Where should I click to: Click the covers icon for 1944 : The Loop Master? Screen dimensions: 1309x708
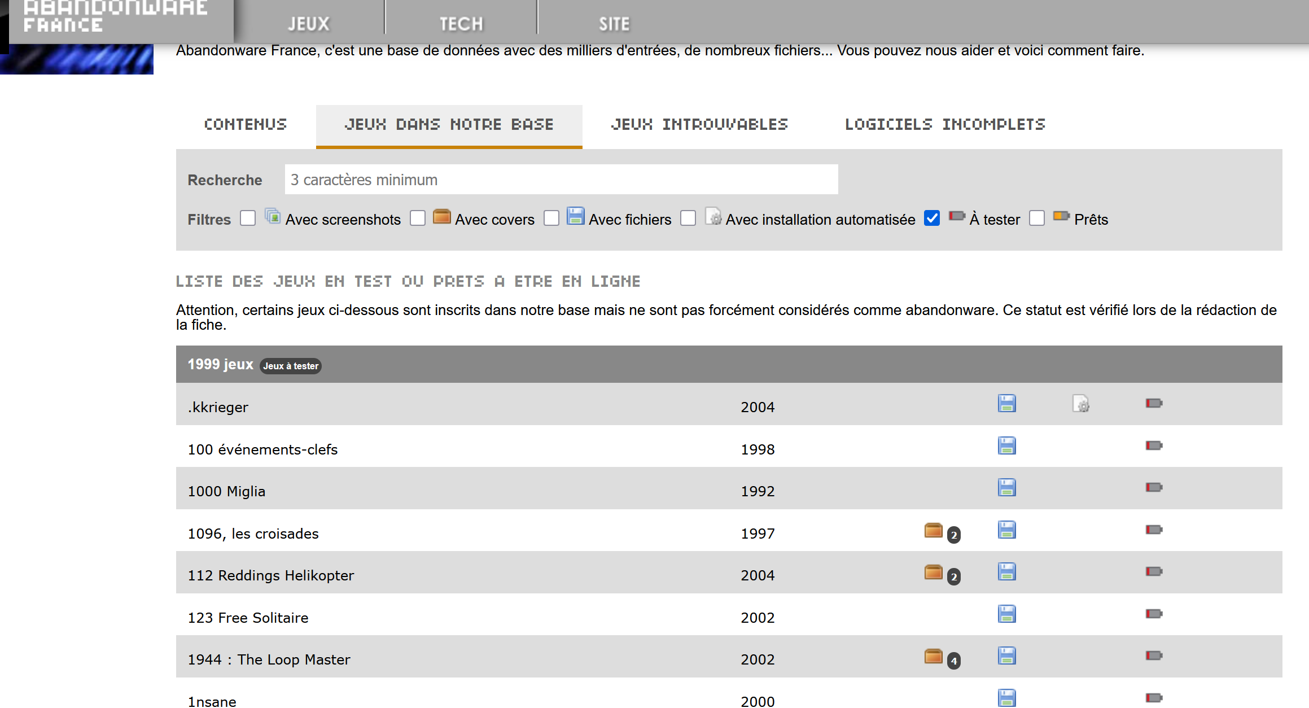tap(934, 656)
